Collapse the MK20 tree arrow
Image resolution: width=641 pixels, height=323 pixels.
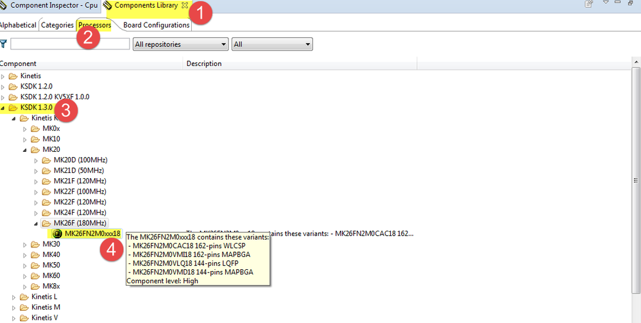click(26, 150)
